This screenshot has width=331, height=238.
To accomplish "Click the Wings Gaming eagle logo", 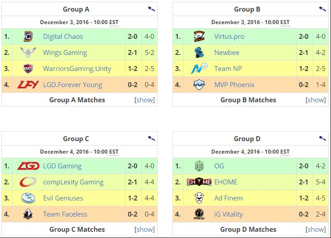I will coord(28,52).
